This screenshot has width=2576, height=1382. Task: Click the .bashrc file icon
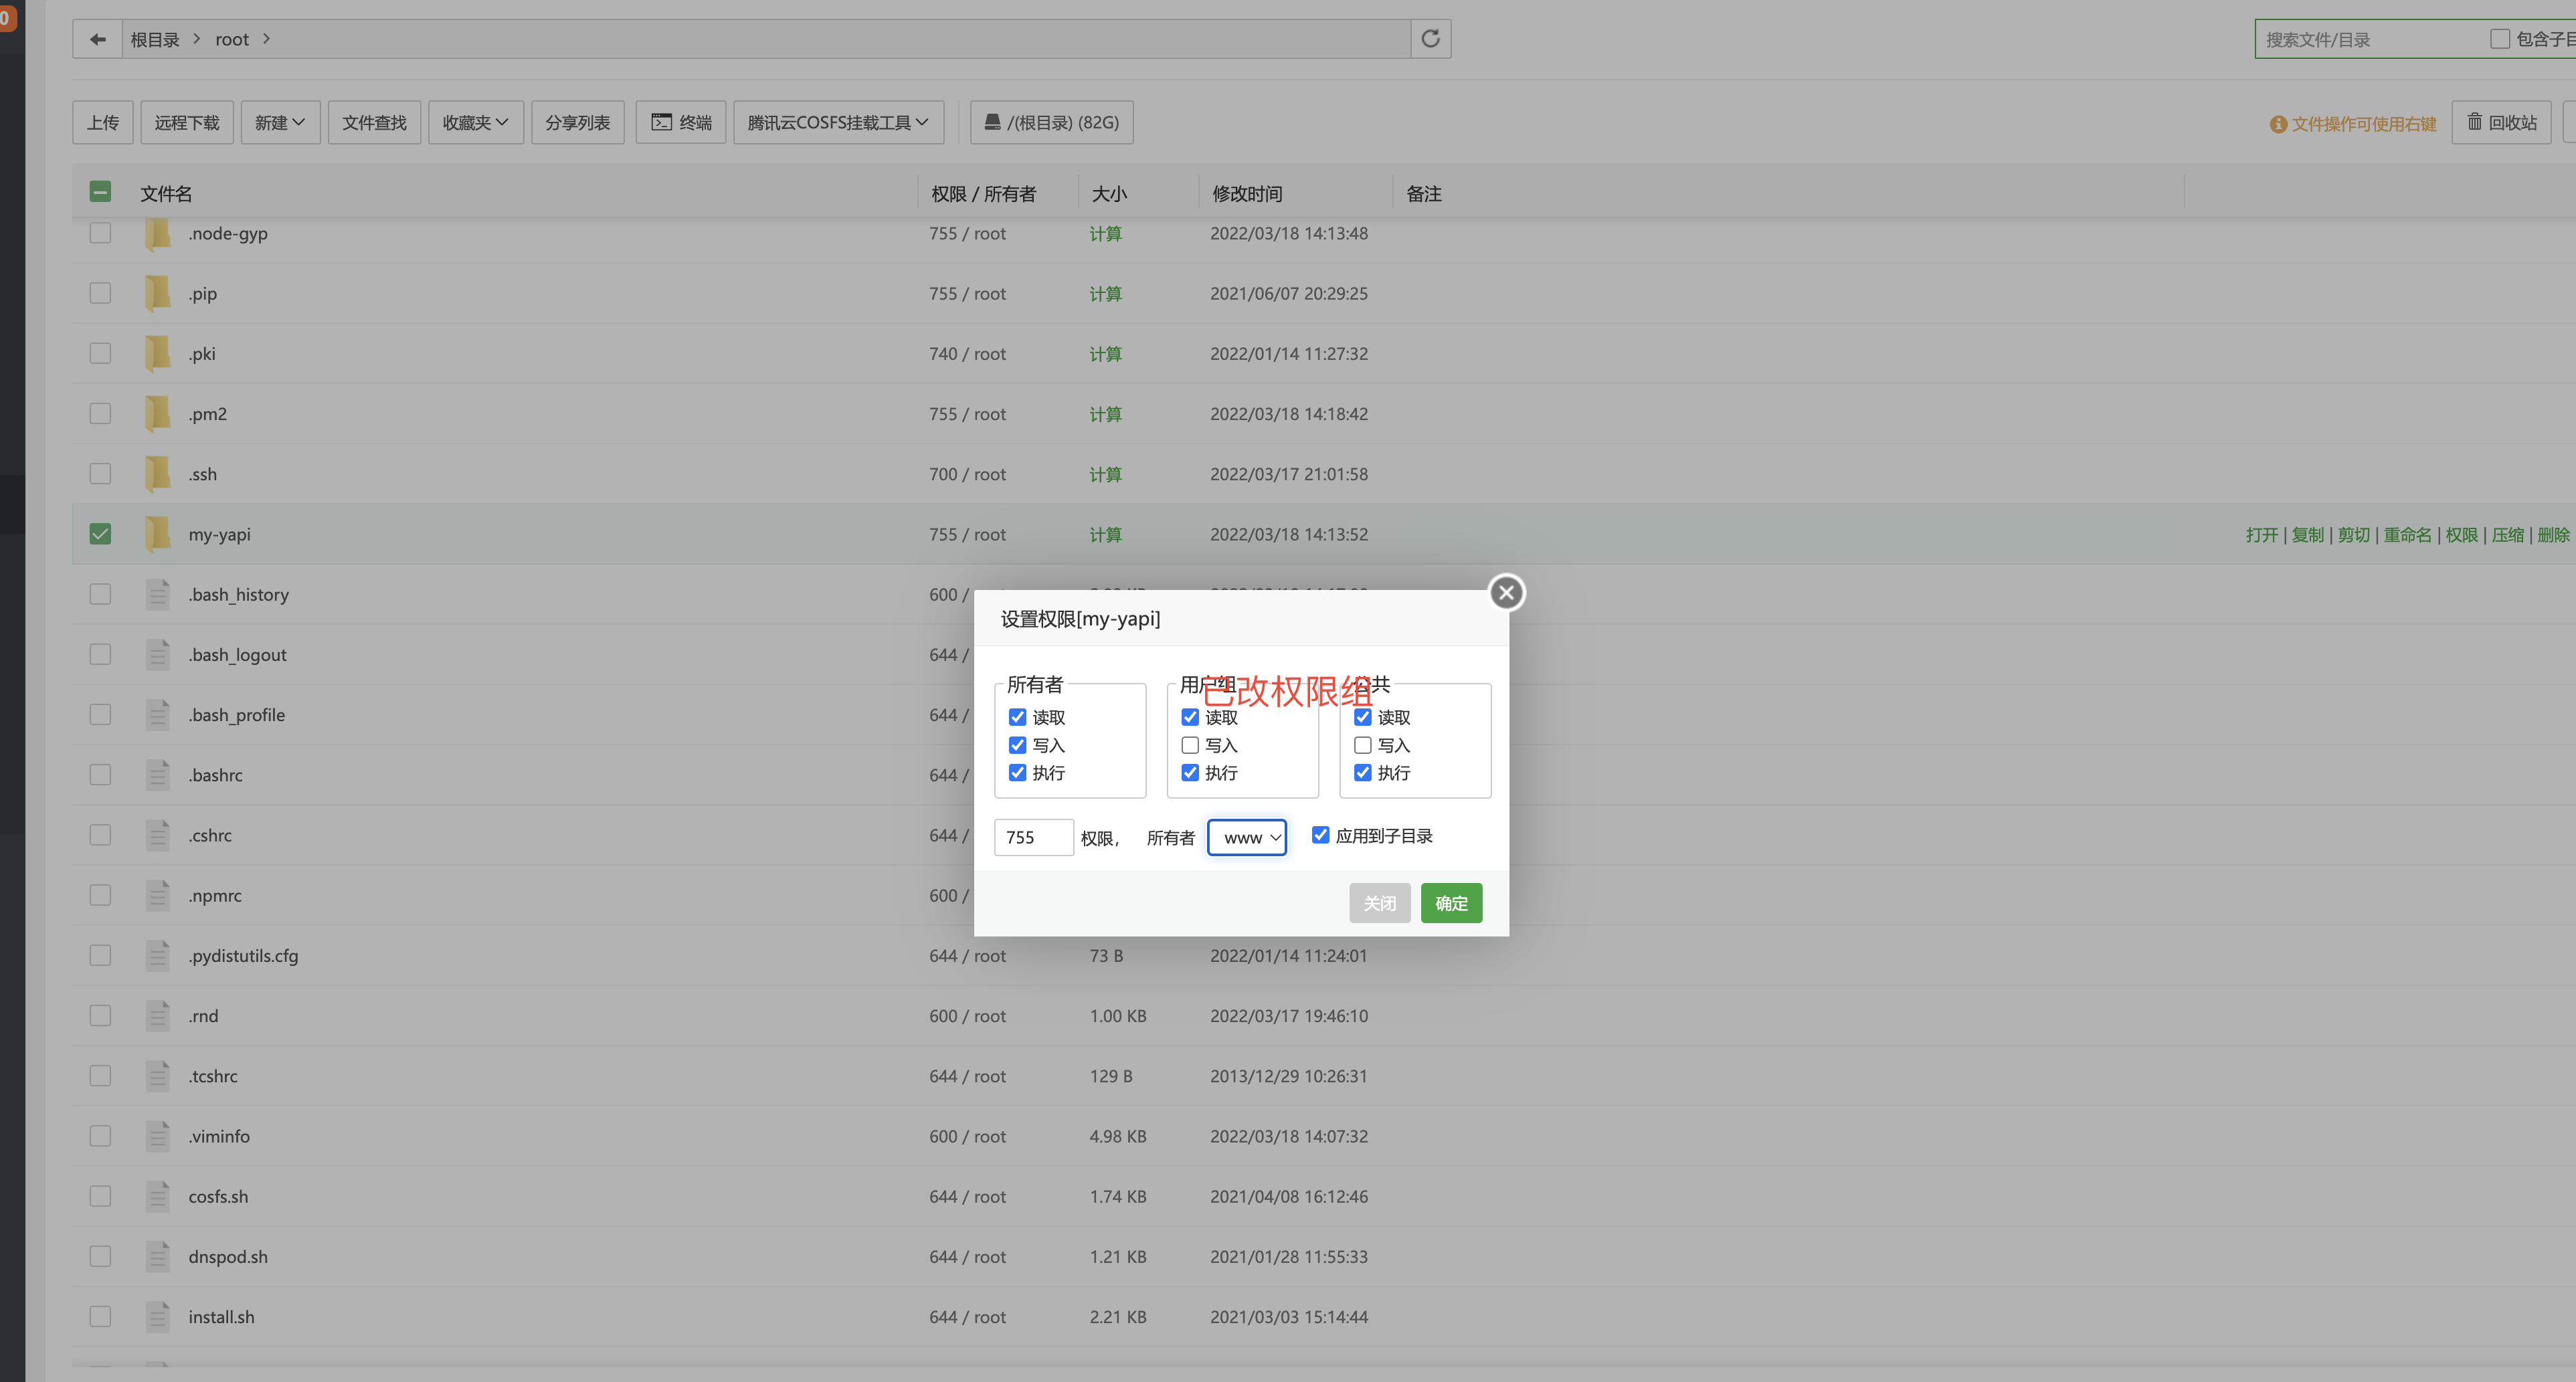point(157,775)
